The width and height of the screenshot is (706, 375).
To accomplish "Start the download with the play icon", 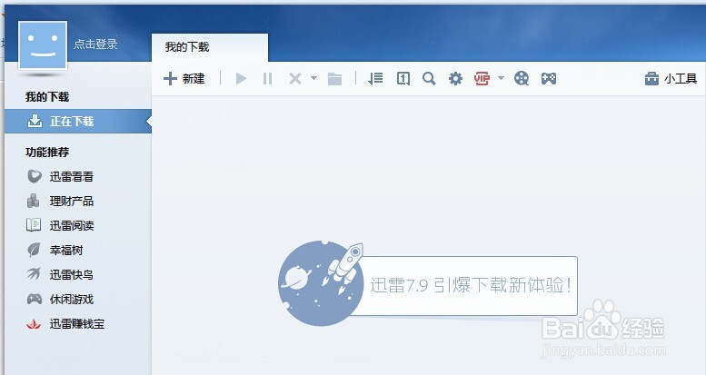I will [x=242, y=79].
